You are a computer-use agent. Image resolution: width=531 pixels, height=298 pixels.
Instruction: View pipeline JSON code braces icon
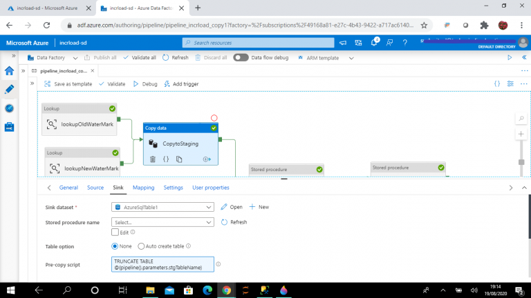[x=497, y=83]
